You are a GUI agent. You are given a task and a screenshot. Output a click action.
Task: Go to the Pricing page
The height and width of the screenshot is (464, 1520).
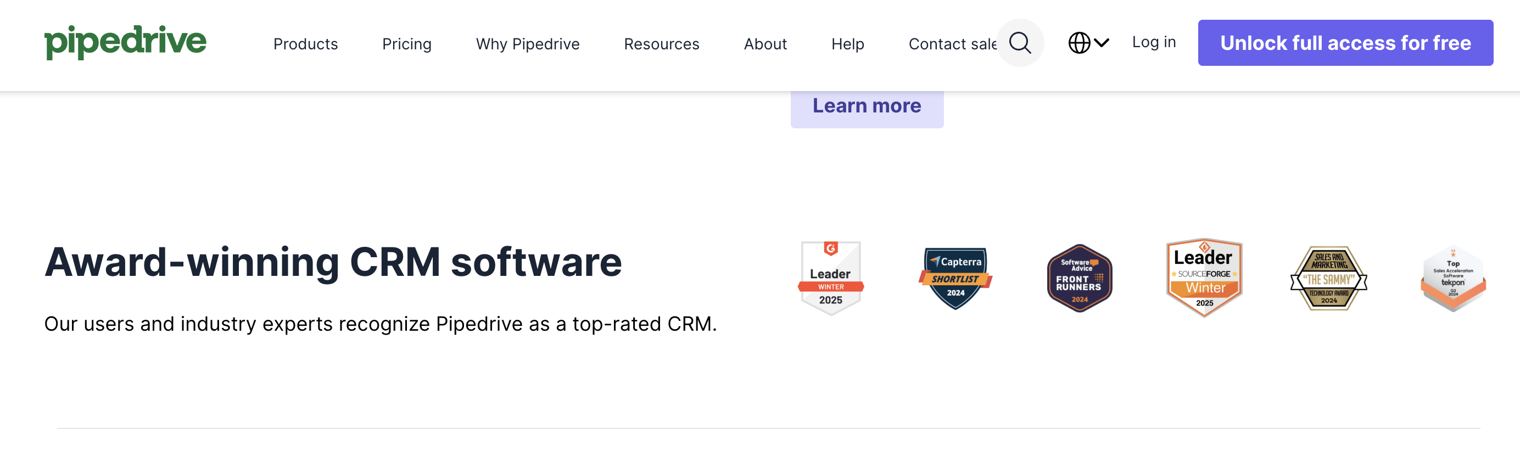(x=406, y=44)
